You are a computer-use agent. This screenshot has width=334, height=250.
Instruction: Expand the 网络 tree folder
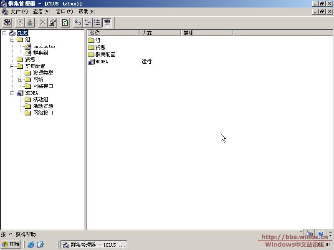tap(20, 80)
